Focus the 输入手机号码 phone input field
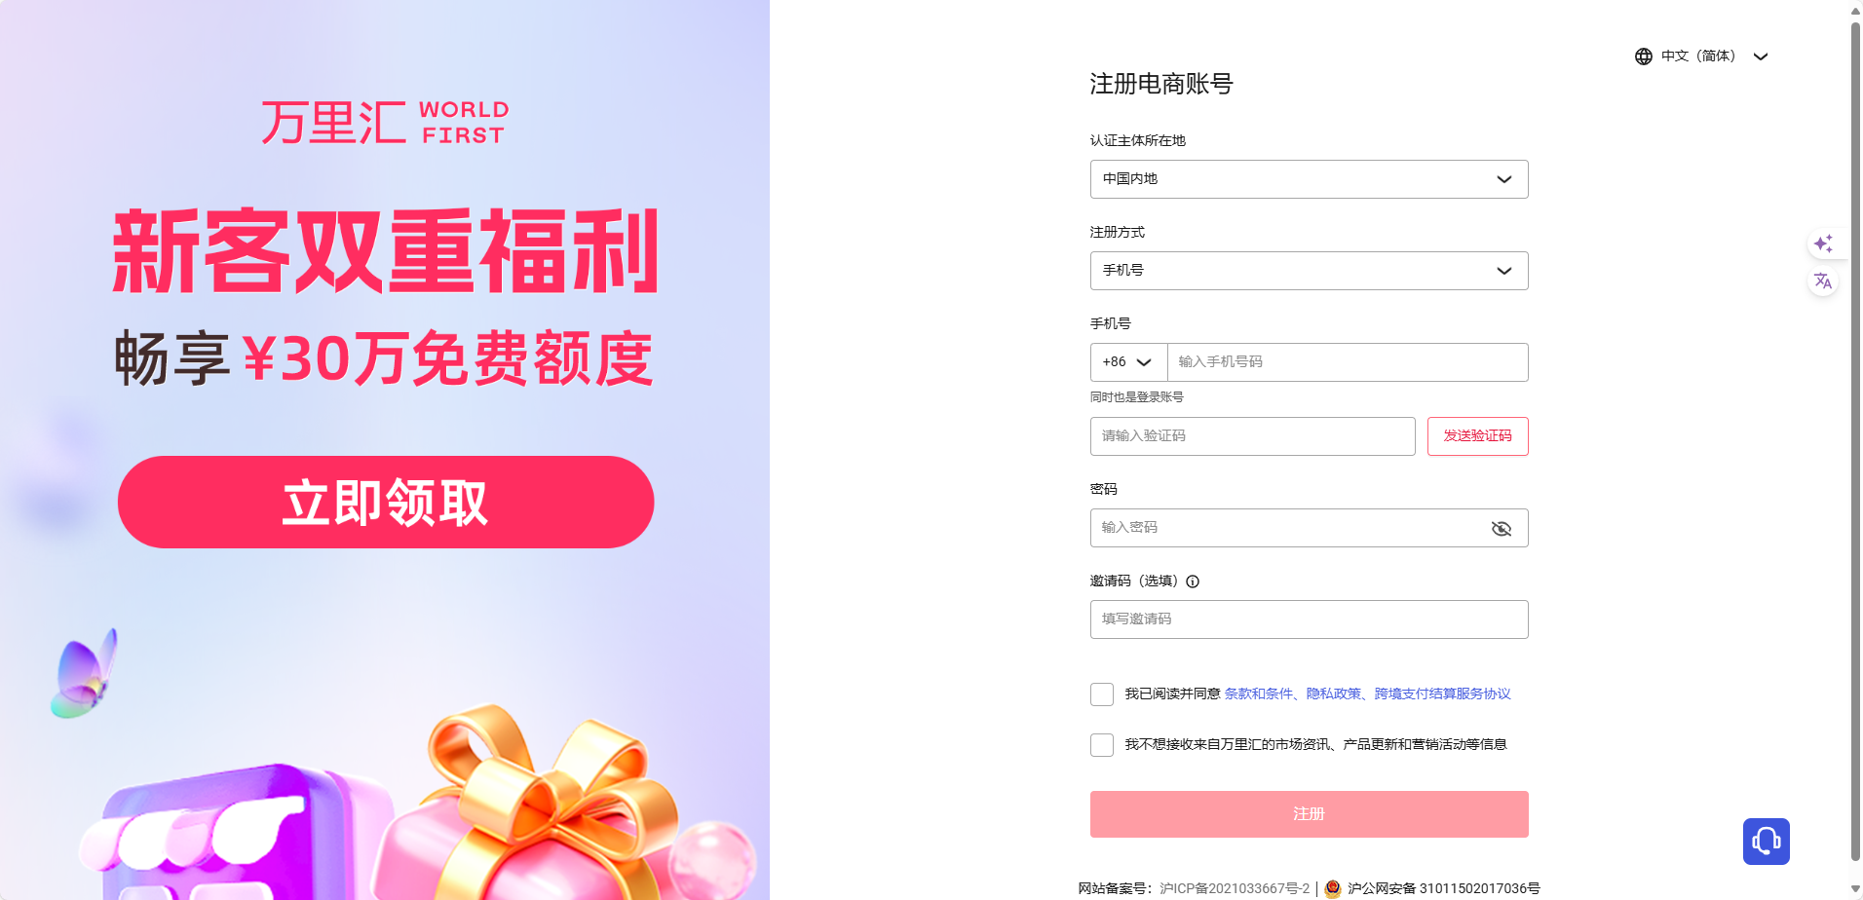 (1348, 362)
